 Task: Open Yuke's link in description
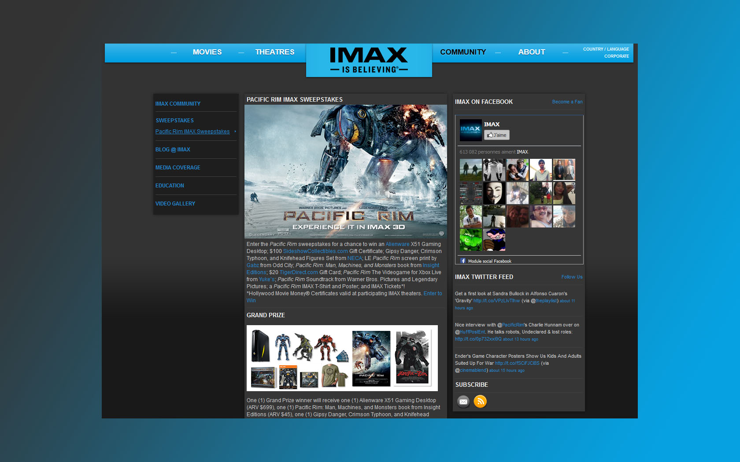[x=266, y=279]
